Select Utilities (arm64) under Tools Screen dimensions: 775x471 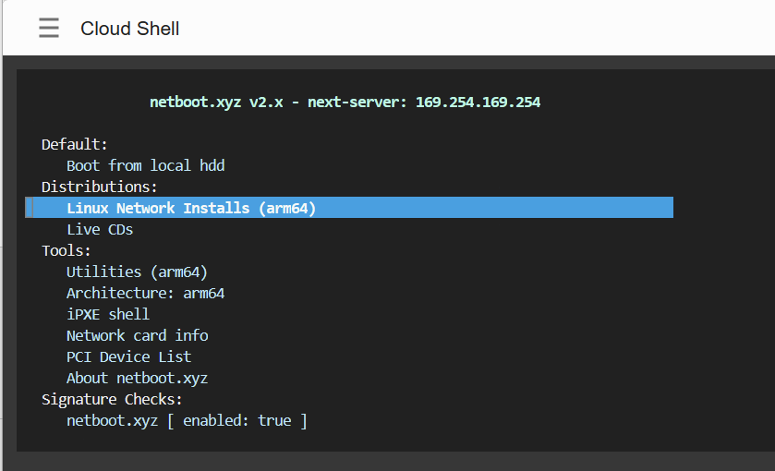click(x=137, y=272)
